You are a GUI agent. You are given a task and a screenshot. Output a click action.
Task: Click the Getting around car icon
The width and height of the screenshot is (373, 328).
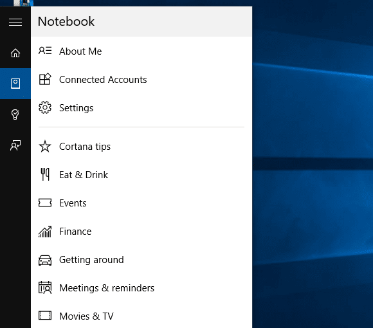click(45, 260)
